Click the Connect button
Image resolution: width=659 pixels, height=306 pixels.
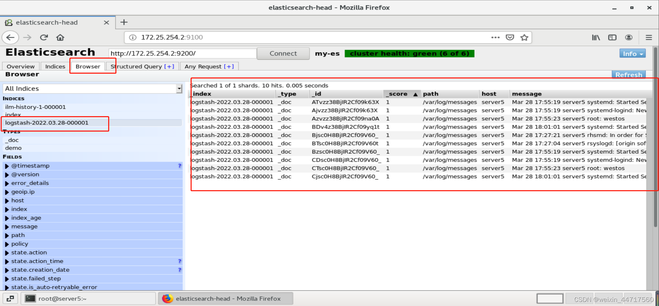(283, 53)
